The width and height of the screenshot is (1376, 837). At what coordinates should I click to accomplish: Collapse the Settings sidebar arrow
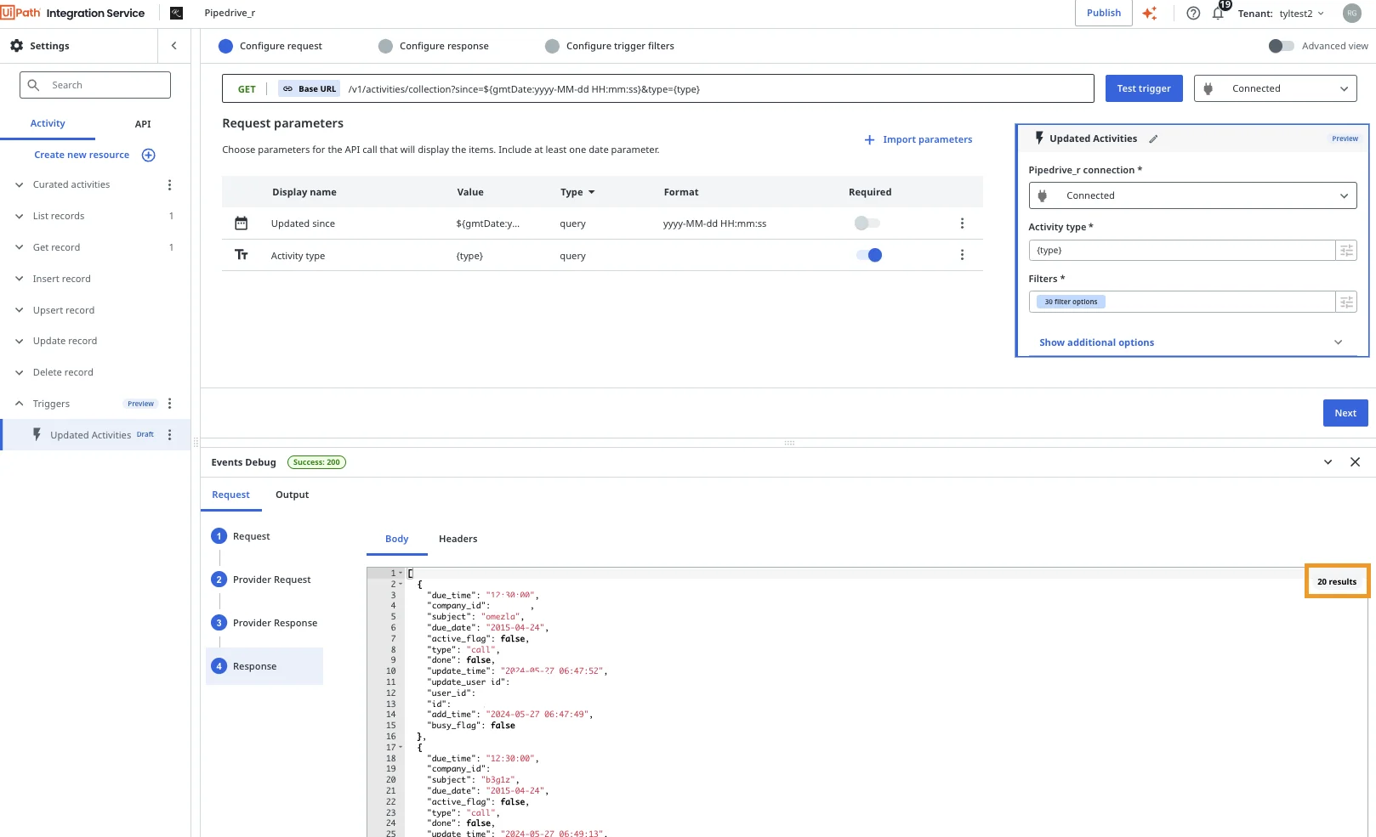[x=174, y=46]
